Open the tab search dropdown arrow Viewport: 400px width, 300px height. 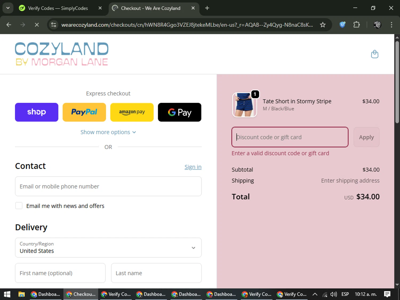8,8
